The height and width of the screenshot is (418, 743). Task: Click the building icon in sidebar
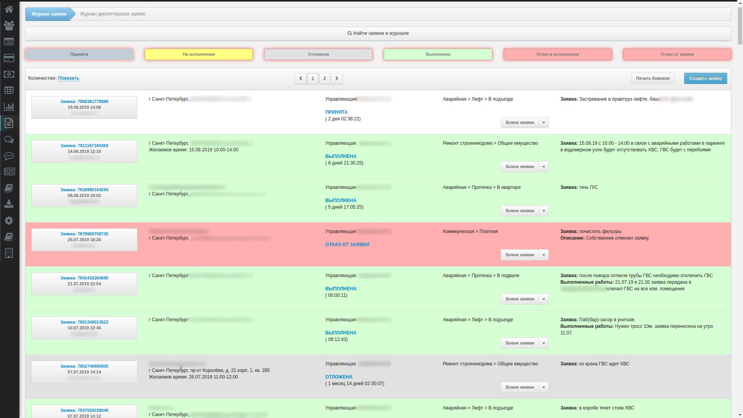pos(9,253)
